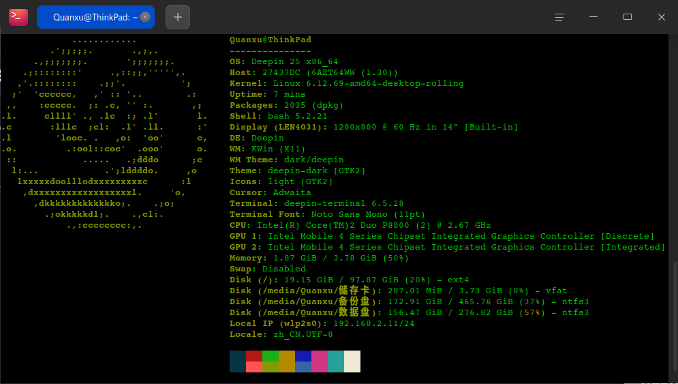Maximize the terminal window
The width and height of the screenshot is (678, 384).
pyautogui.click(x=628, y=17)
